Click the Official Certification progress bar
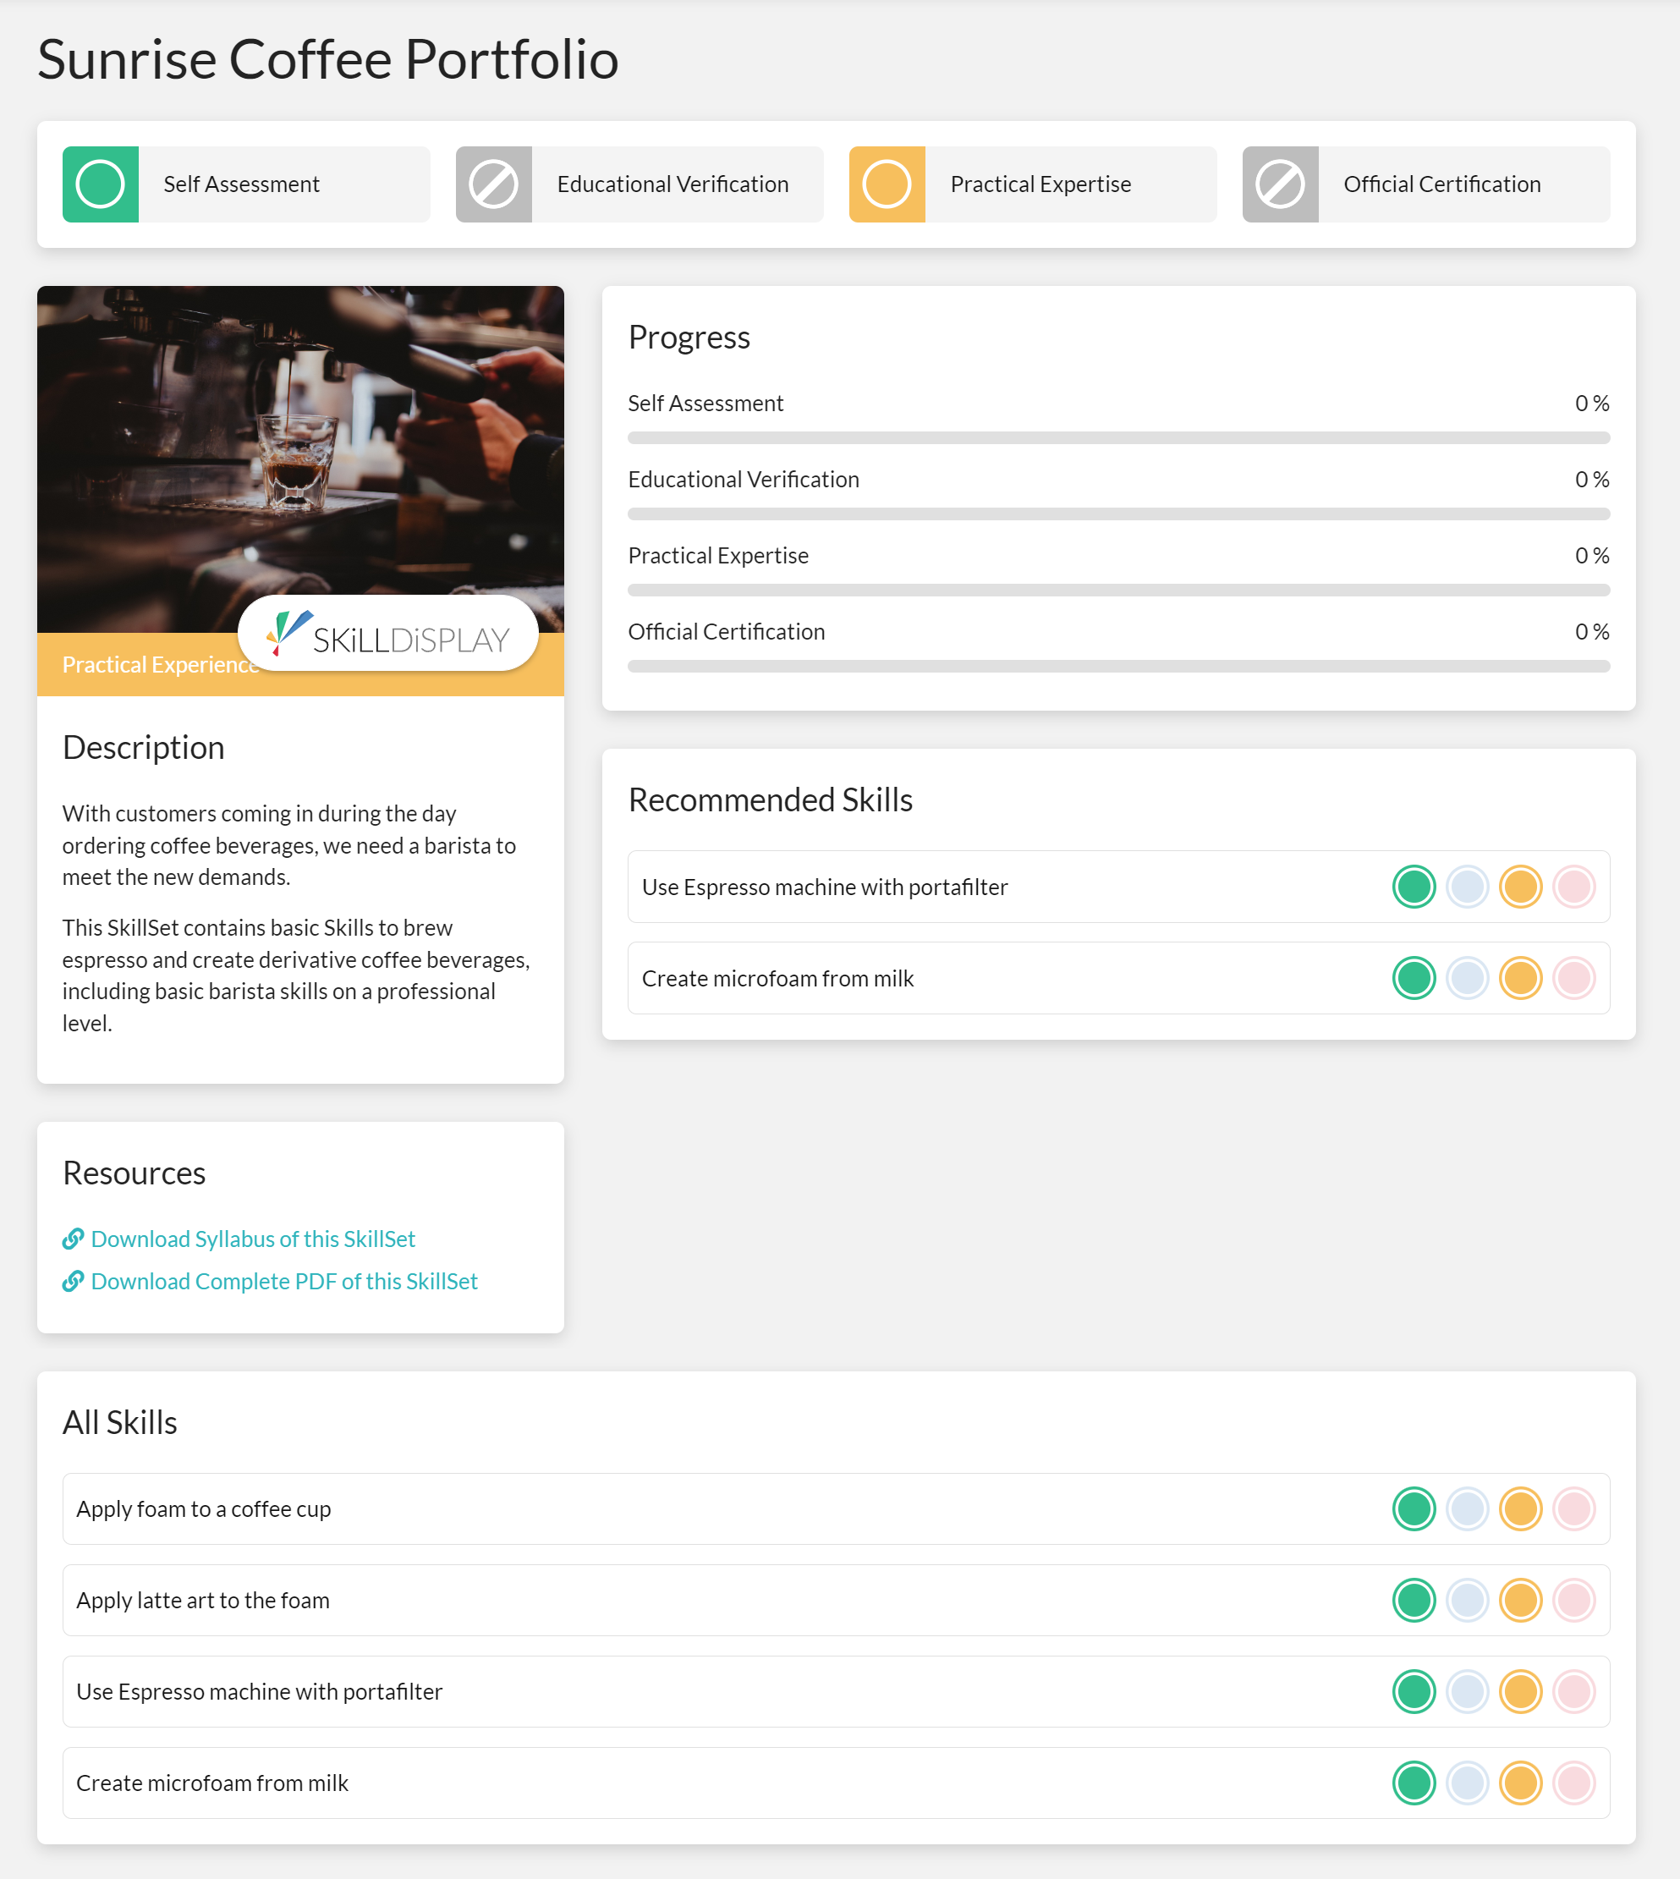The width and height of the screenshot is (1680, 1879). [1119, 666]
